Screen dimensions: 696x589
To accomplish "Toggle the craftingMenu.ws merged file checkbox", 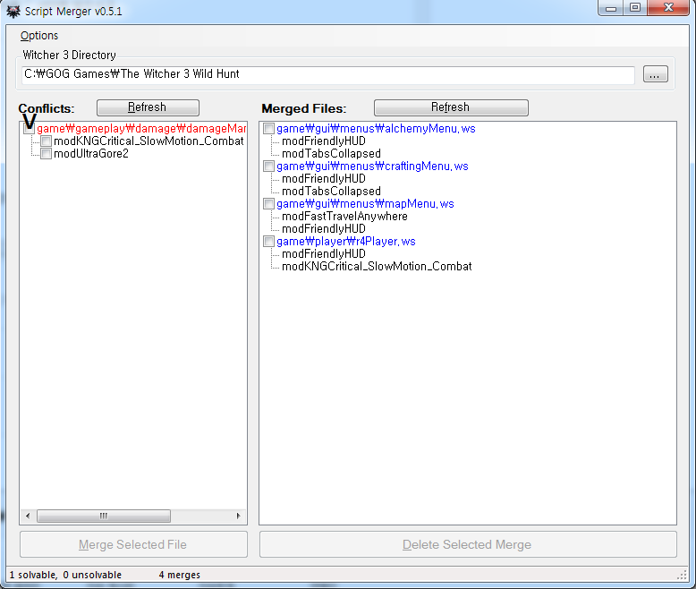I will pos(269,166).
